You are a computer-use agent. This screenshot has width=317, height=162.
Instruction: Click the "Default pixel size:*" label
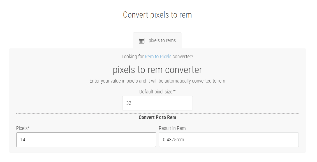(157, 92)
